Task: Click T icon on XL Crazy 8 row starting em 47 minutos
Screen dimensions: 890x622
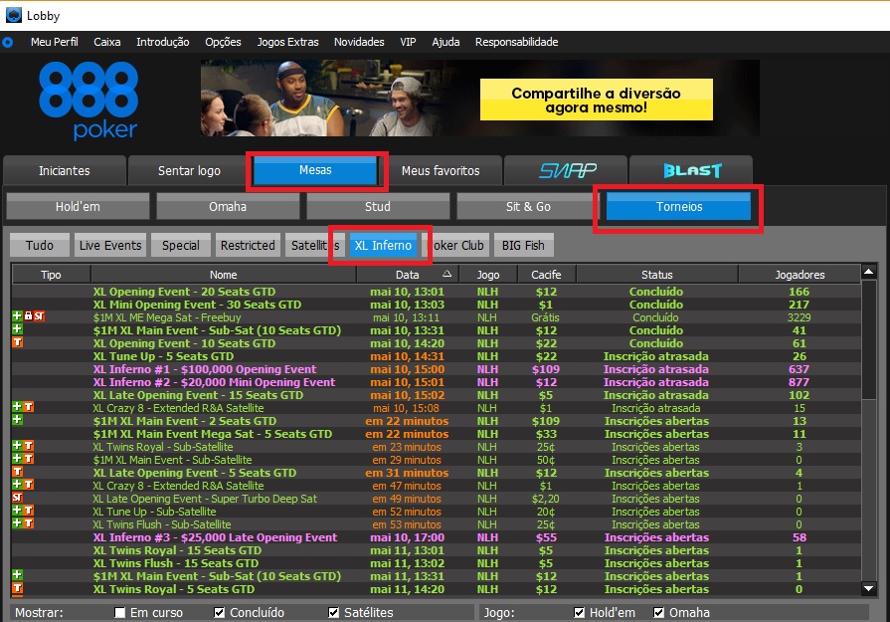Action: tap(29, 485)
